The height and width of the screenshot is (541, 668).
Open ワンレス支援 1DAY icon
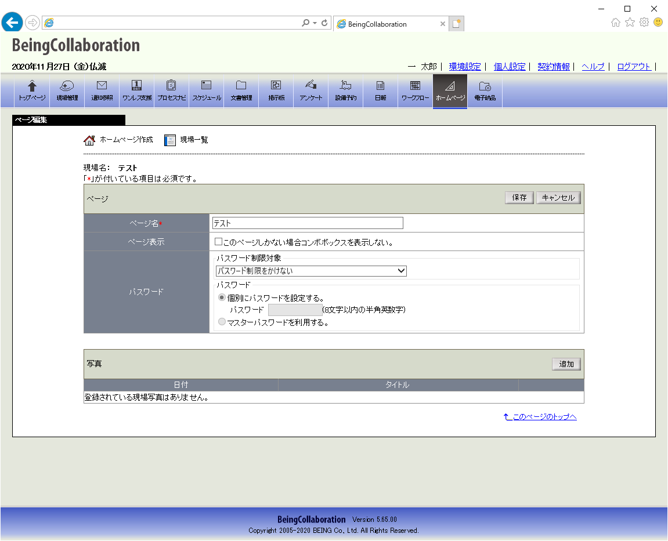tap(137, 90)
